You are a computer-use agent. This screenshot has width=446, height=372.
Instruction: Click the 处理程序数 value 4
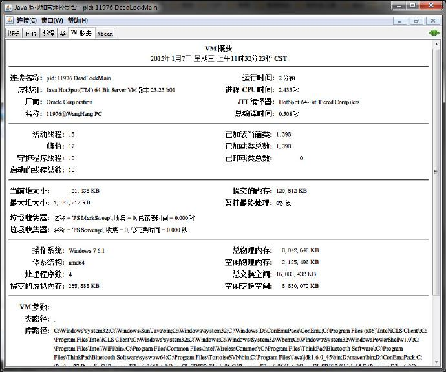click(x=70, y=274)
